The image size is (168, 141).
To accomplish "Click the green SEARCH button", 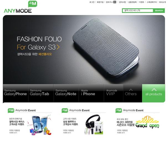I will tap(159, 11).
